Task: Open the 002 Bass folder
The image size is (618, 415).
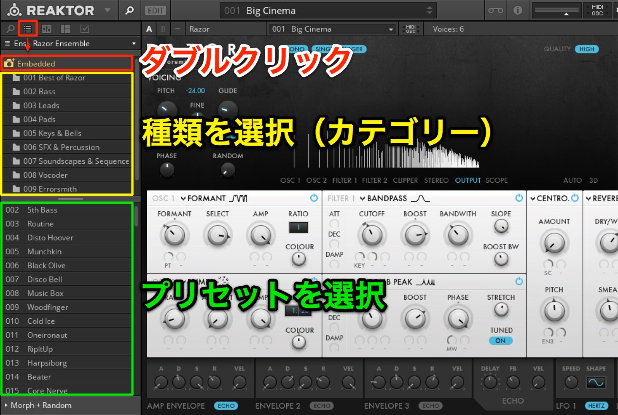Action: 67,91
